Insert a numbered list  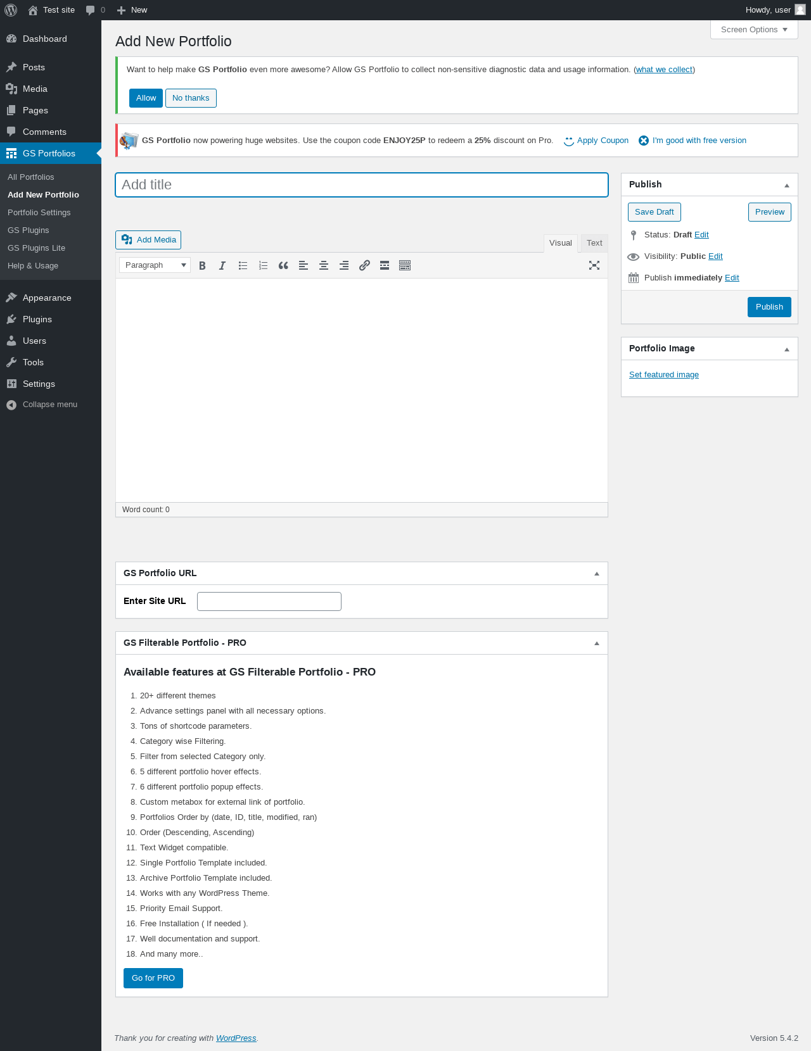[x=263, y=266]
